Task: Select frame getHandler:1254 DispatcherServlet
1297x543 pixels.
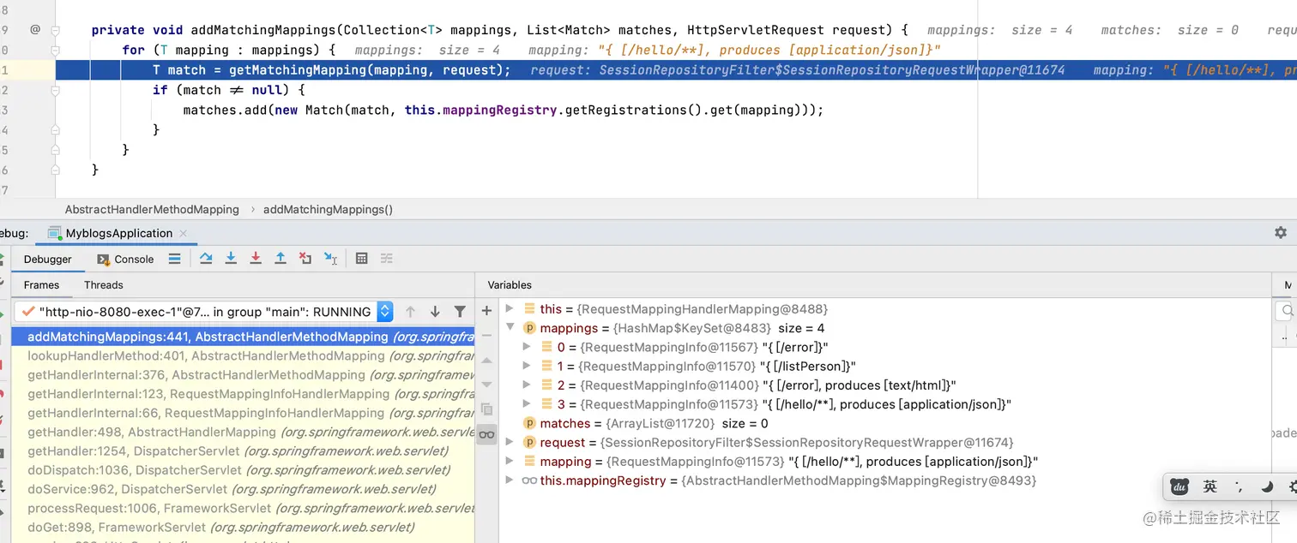Action: click(243, 451)
